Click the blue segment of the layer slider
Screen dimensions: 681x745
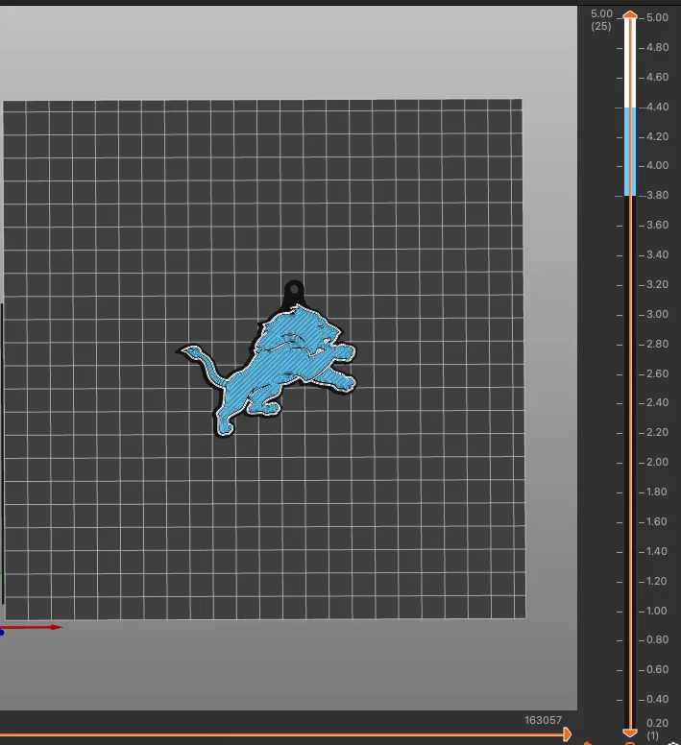click(x=630, y=152)
